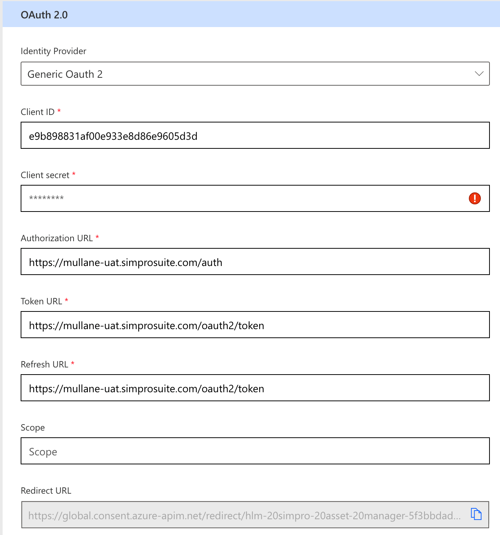Image resolution: width=500 pixels, height=535 pixels.
Task: Click the Redirect URL label
Action: pos(46,491)
